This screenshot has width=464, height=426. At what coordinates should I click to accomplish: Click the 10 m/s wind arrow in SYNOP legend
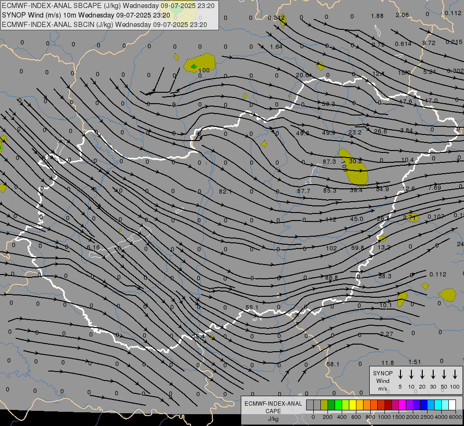point(411,374)
